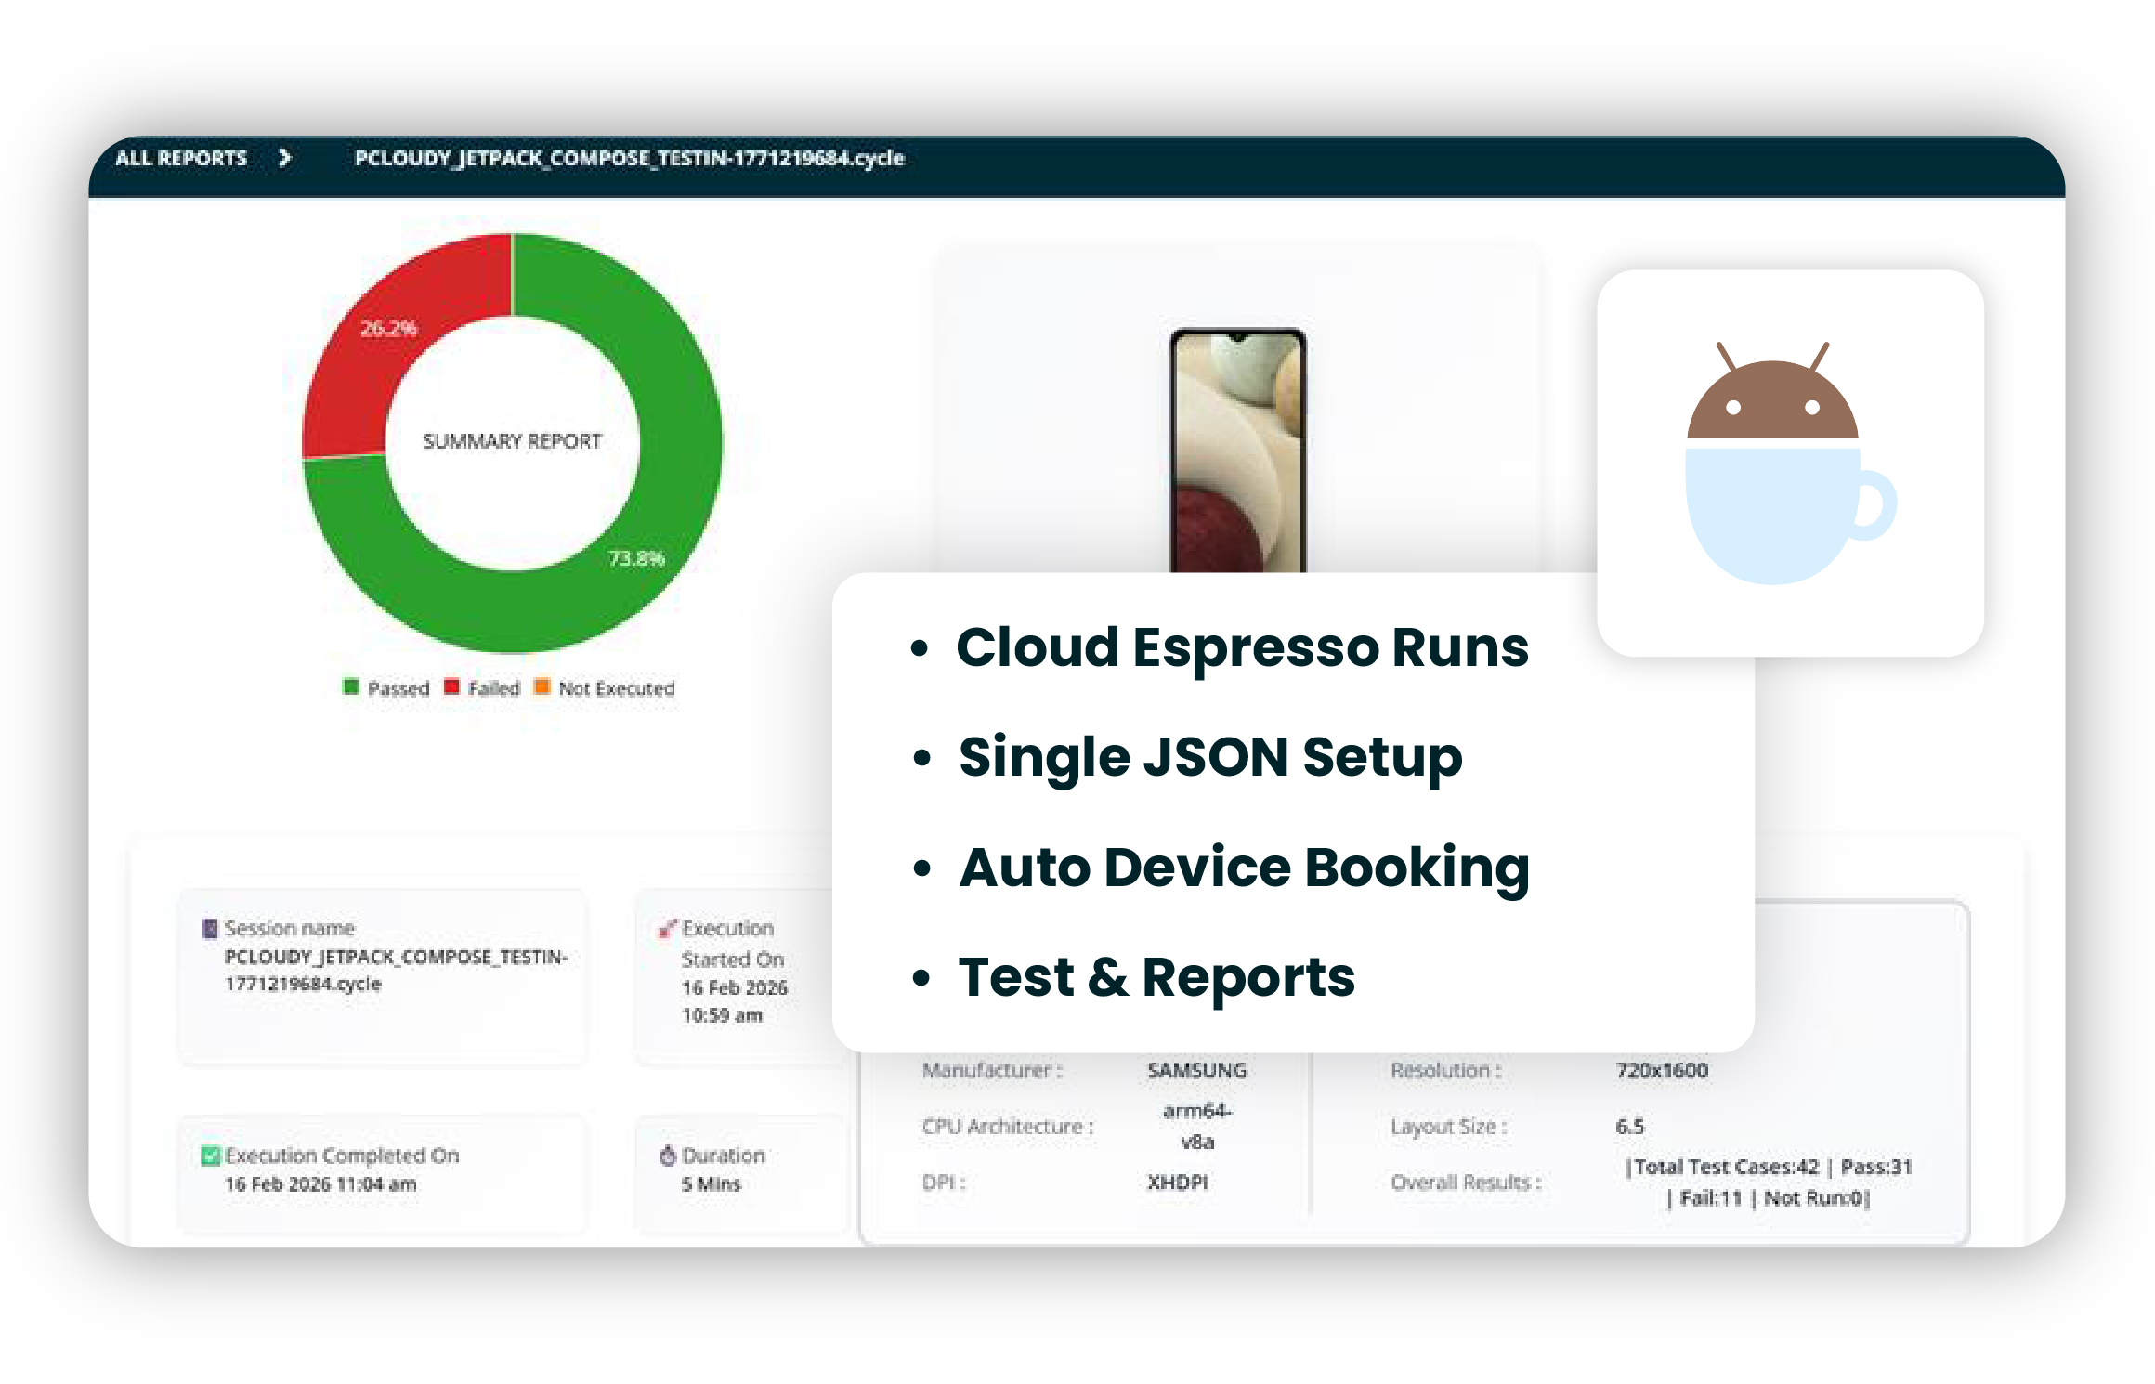Select the Single JSON Setup bullet
The width and height of the screenshot is (2155, 1384).
click(1209, 757)
